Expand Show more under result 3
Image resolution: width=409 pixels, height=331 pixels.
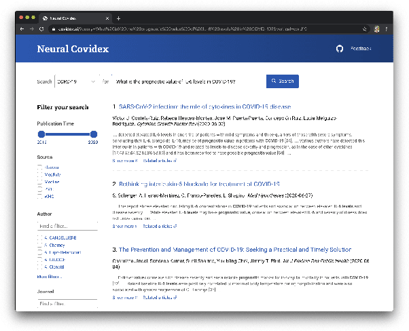125,297
